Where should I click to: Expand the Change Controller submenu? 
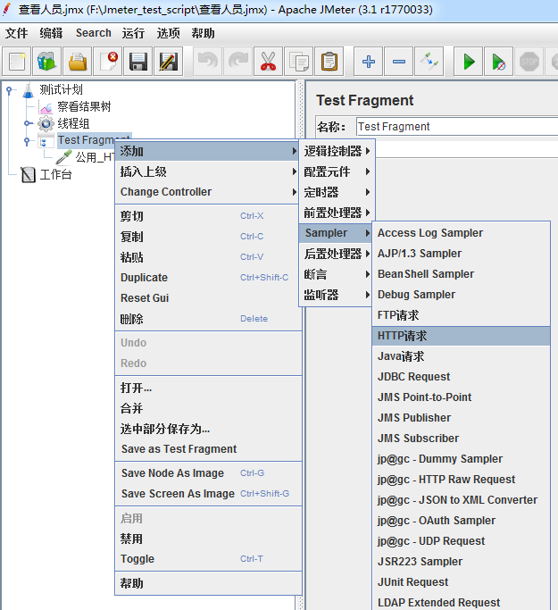click(208, 192)
